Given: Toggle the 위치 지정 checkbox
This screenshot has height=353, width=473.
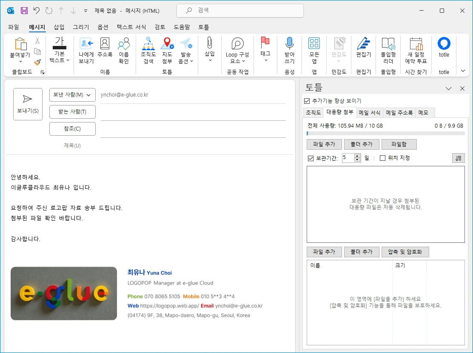Looking at the screenshot, I should tap(382, 158).
